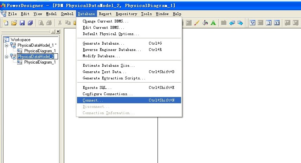Click the right blue arrow icon

coord(240,23)
